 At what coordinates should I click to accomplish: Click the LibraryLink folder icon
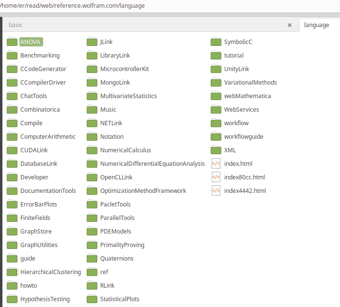(92, 55)
